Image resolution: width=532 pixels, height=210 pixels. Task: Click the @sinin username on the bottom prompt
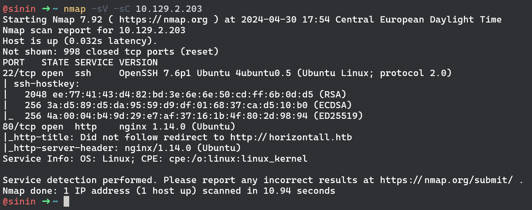[19, 202]
